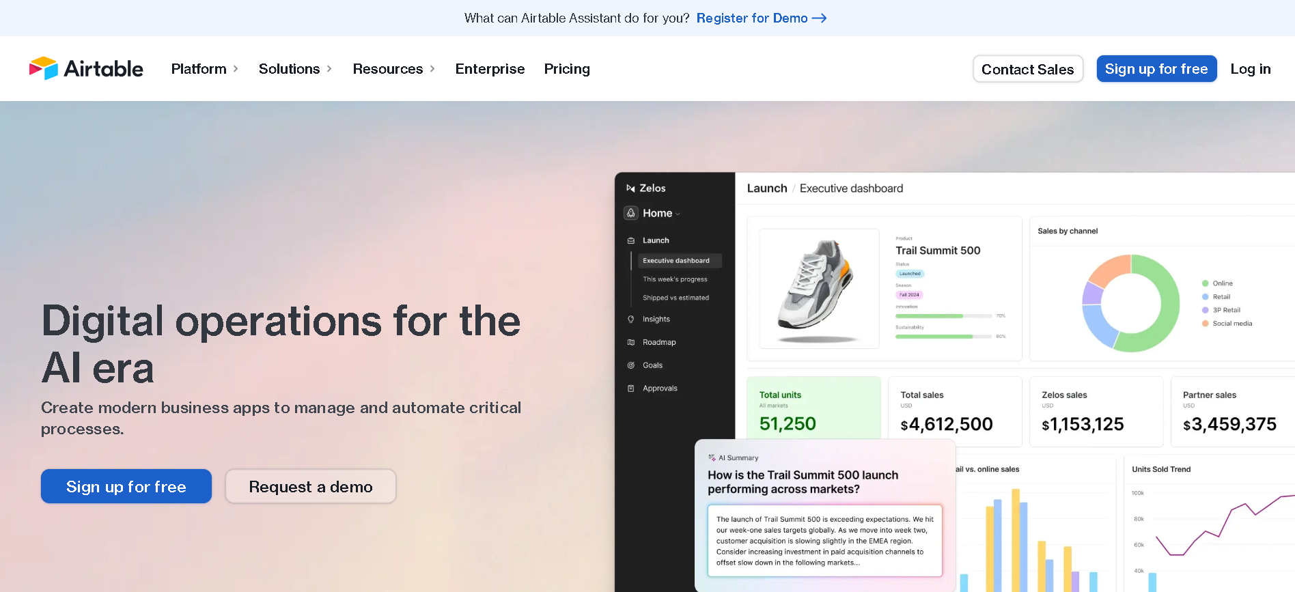Expand the Home dropdown chevron
The height and width of the screenshot is (592, 1295).
pyautogui.click(x=678, y=214)
